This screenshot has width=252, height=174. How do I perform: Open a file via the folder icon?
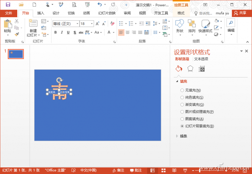click(x=21, y=4)
